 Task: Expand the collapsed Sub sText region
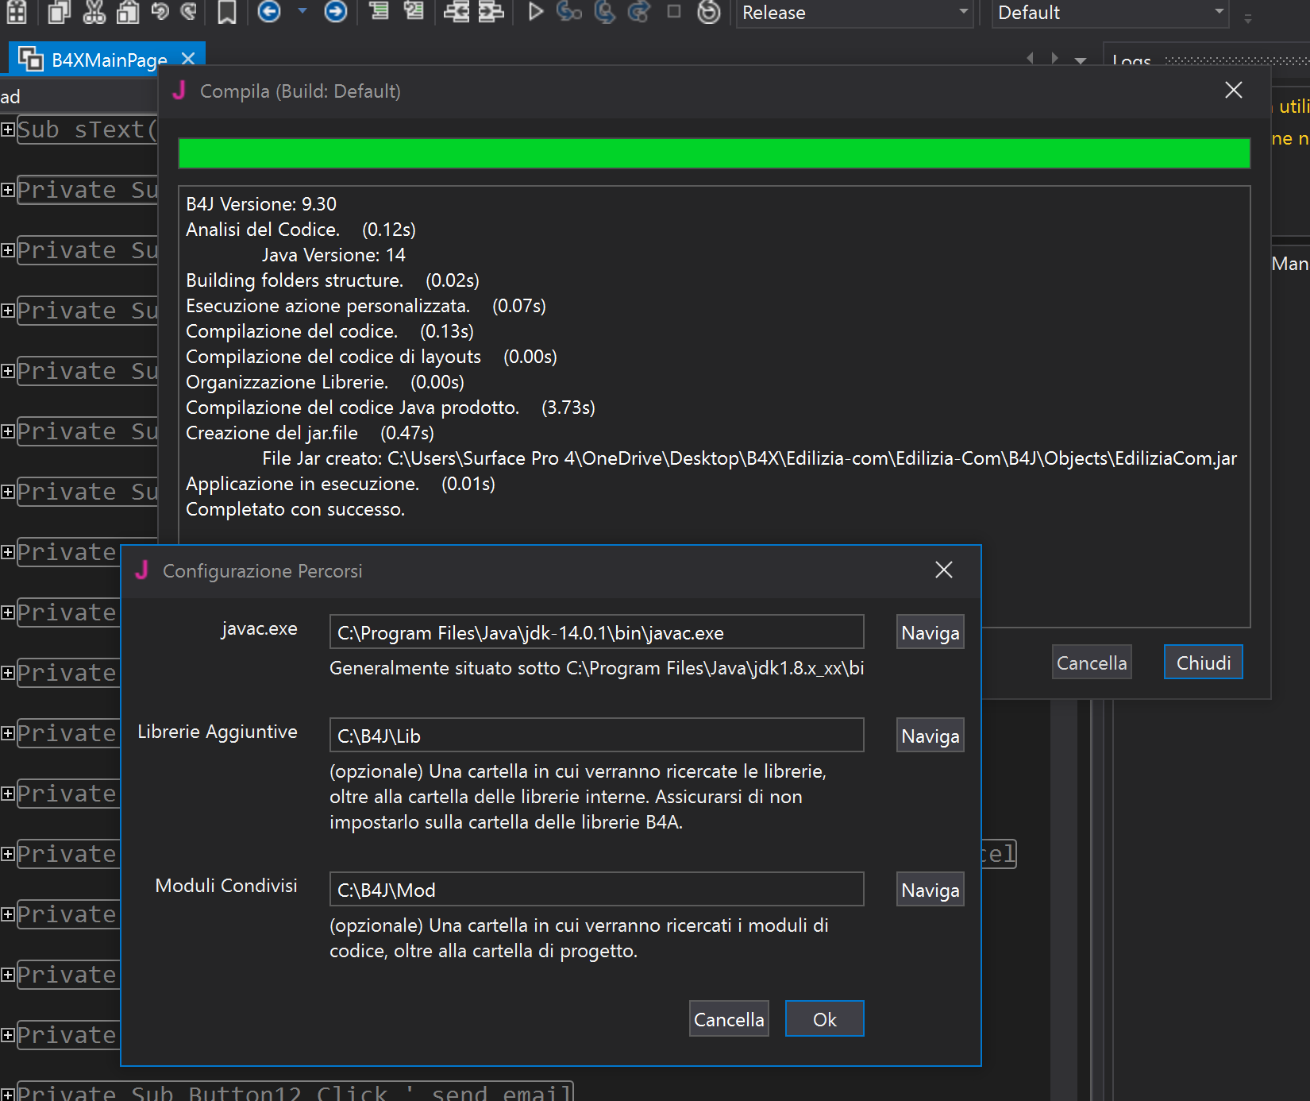coord(8,129)
